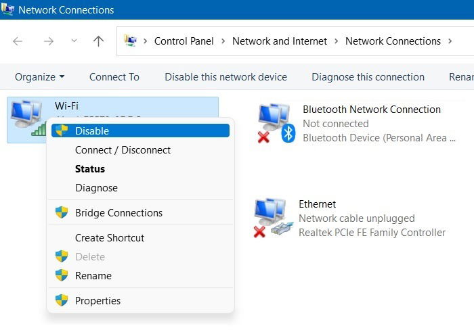Viewport: 474px width, 330px height.
Task: Click the address bar location icon
Action: point(130,41)
